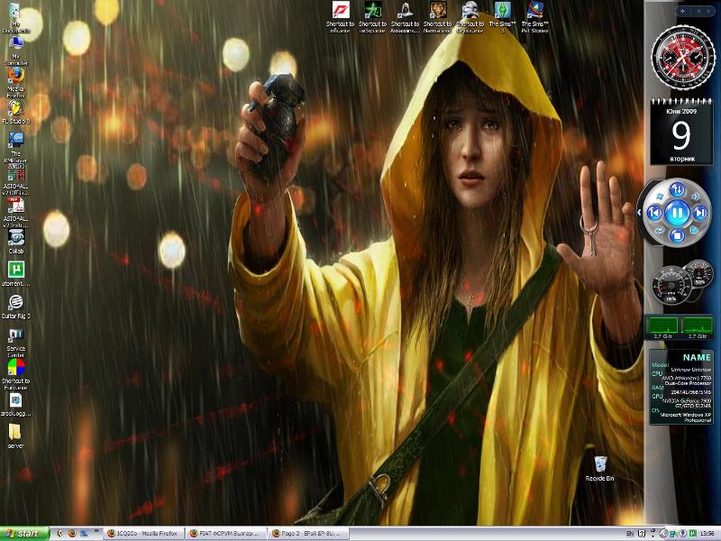Open the Need for Speed shortcut icon
Viewport: 721px width, 541px height.
pyautogui.click(x=342, y=12)
